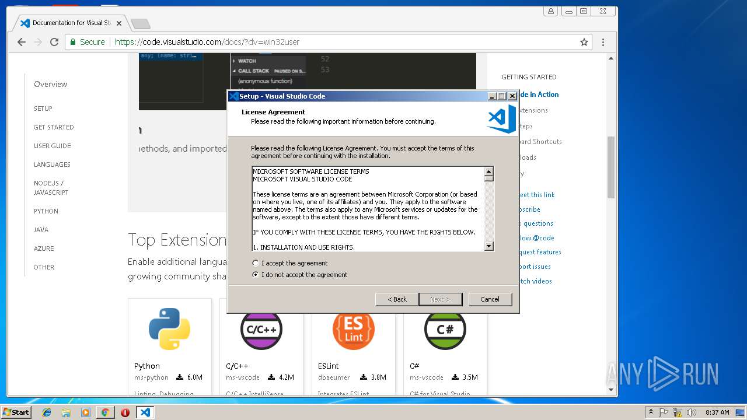Open JAVA section in sidebar
This screenshot has width=747, height=420.
coord(41,230)
